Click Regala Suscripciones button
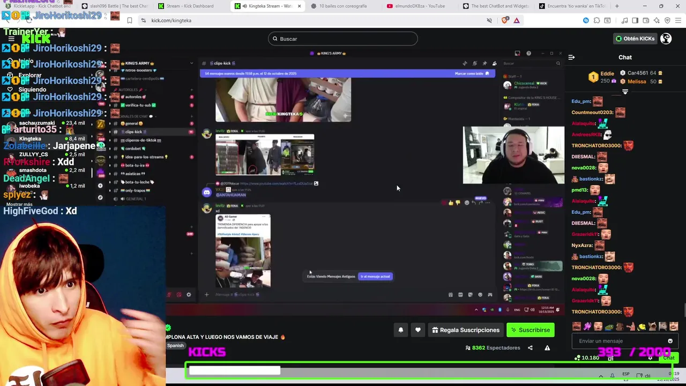 pyautogui.click(x=466, y=330)
